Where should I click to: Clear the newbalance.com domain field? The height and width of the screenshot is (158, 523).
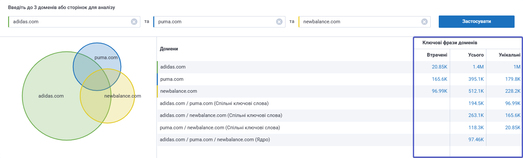pyautogui.click(x=424, y=22)
